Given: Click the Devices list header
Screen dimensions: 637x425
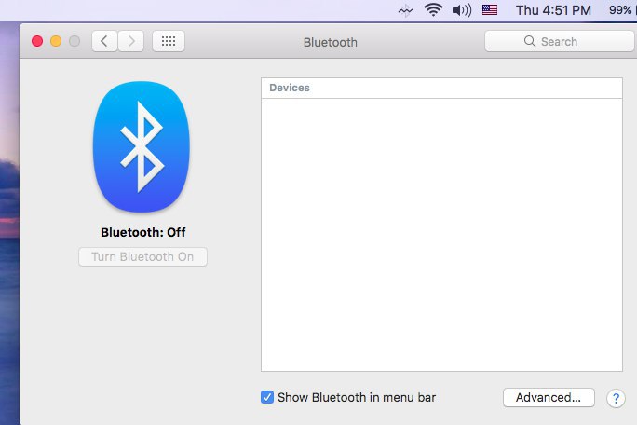Looking at the screenshot, I should click(441, 88).
